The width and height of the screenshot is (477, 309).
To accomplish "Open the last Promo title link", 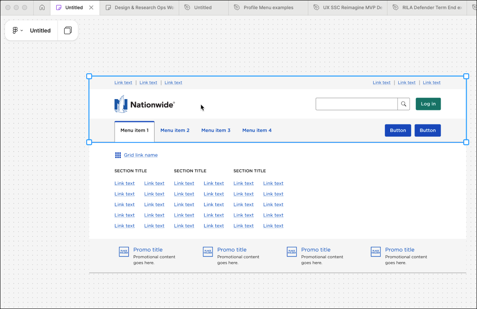I will coord(400,250).
